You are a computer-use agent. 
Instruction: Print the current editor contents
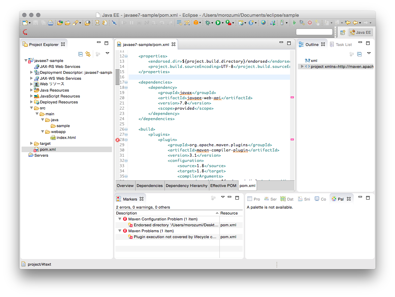coord(50,22)
